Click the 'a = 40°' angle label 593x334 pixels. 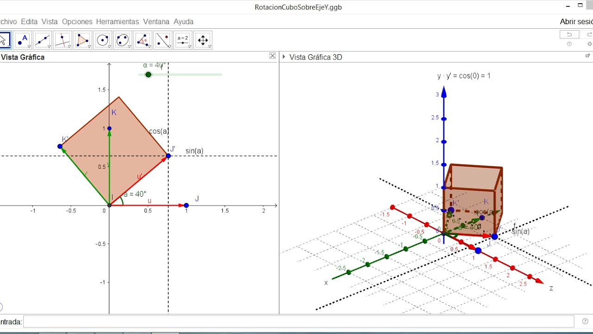tap(135, 194)
